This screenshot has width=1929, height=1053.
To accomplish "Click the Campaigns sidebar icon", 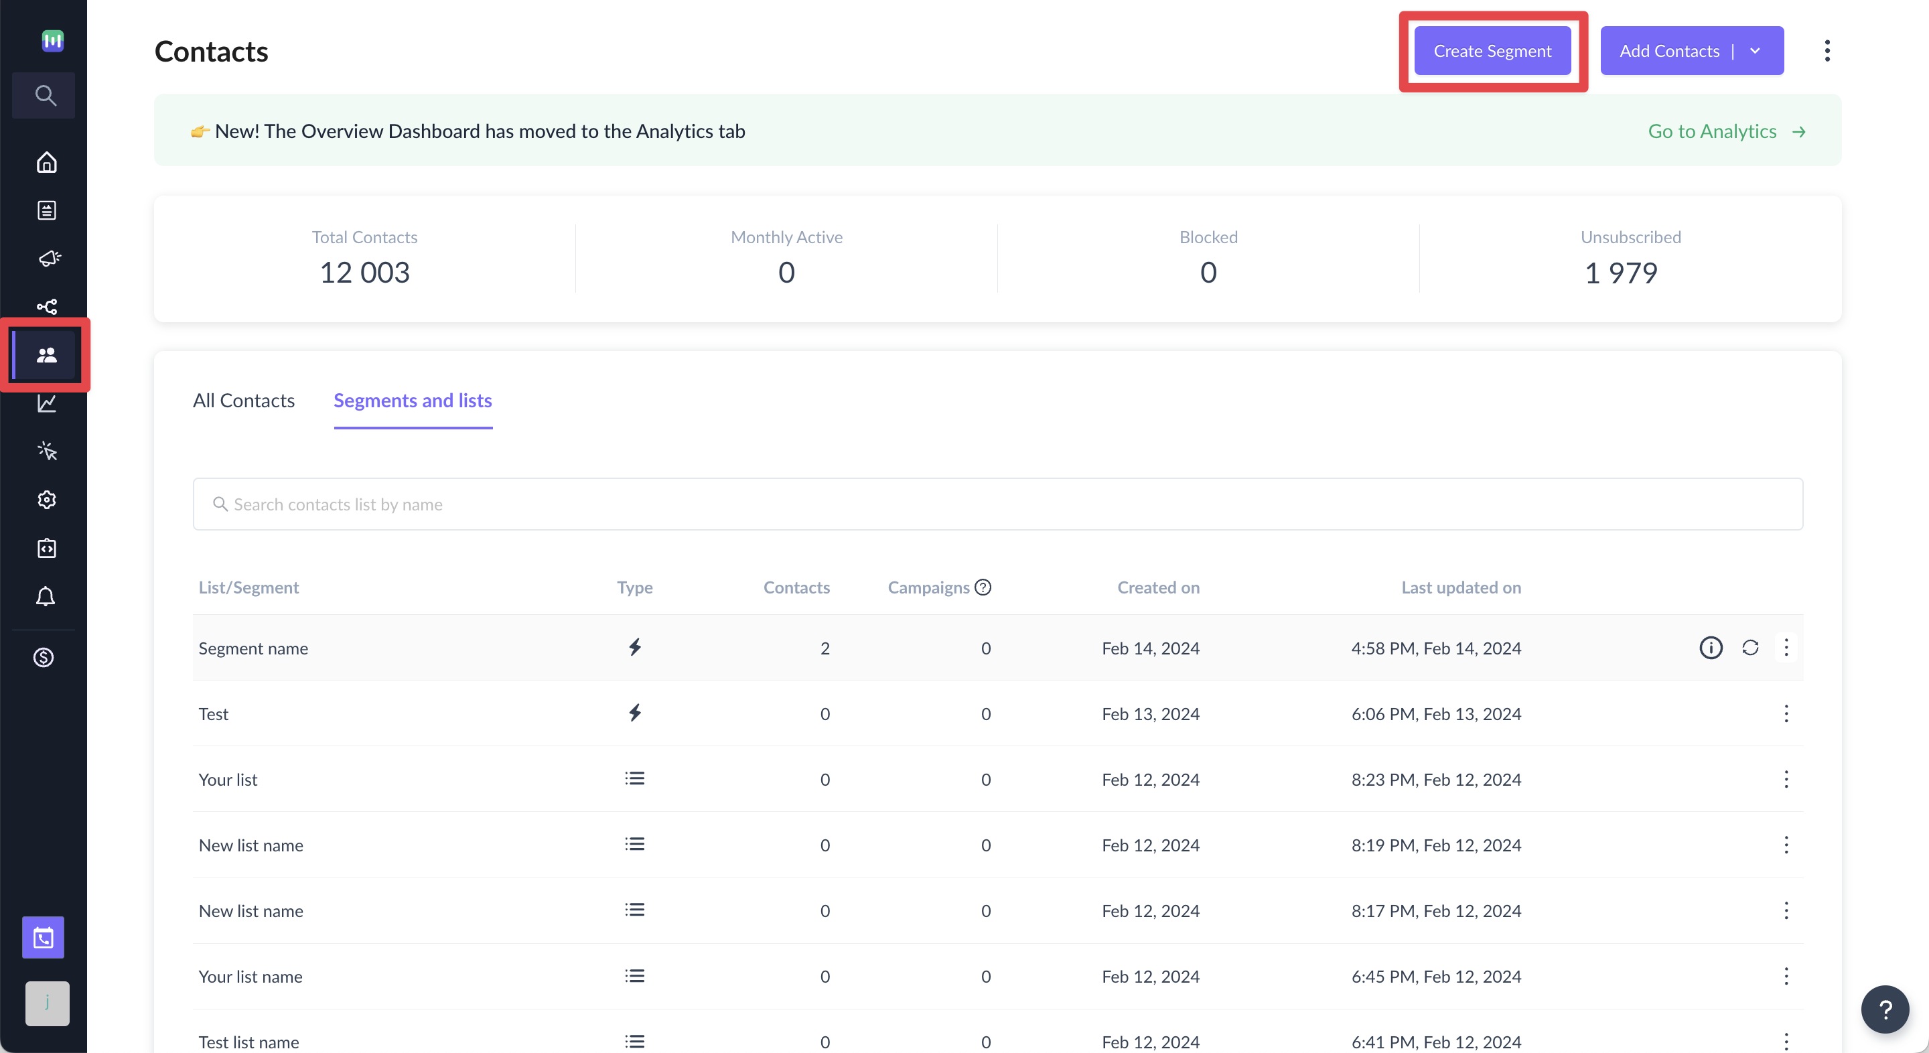I will coord(46,258).
